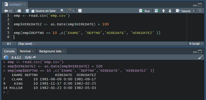Re-run the previous code region

coord(157,11)
